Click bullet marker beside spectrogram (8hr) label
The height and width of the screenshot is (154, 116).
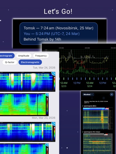point(83,106)
